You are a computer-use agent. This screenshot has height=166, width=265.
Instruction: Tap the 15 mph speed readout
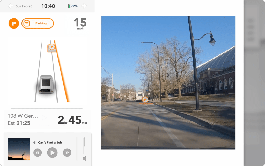[x=80, y=24]
